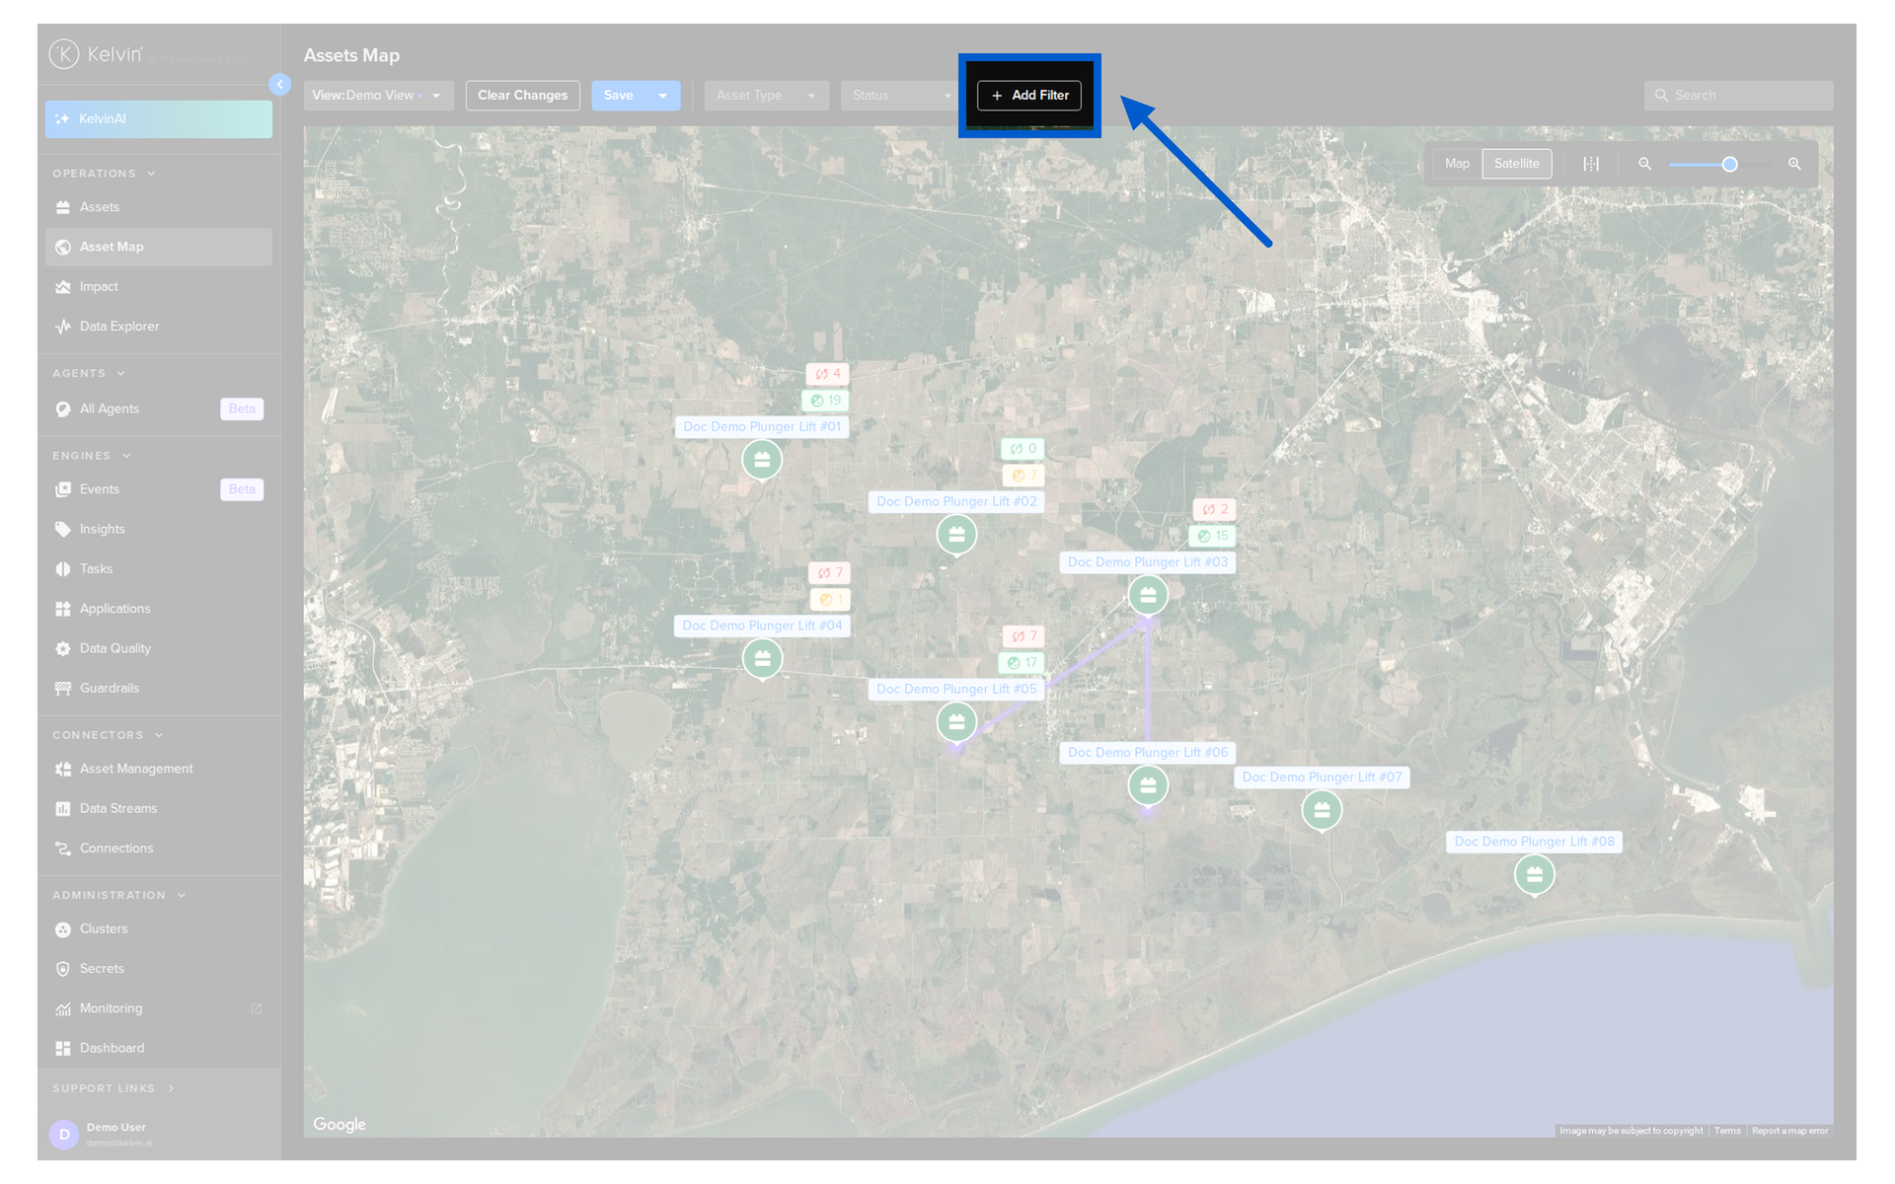Switch to Map view
This screenshot has height=1184, width=1895.
(x=1458, y=164)
